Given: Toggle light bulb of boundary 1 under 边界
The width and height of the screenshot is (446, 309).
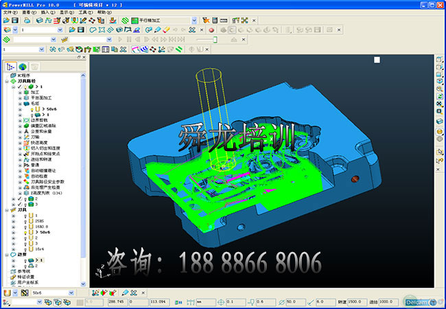Looking at the screenshot, I should coord(25,260).
